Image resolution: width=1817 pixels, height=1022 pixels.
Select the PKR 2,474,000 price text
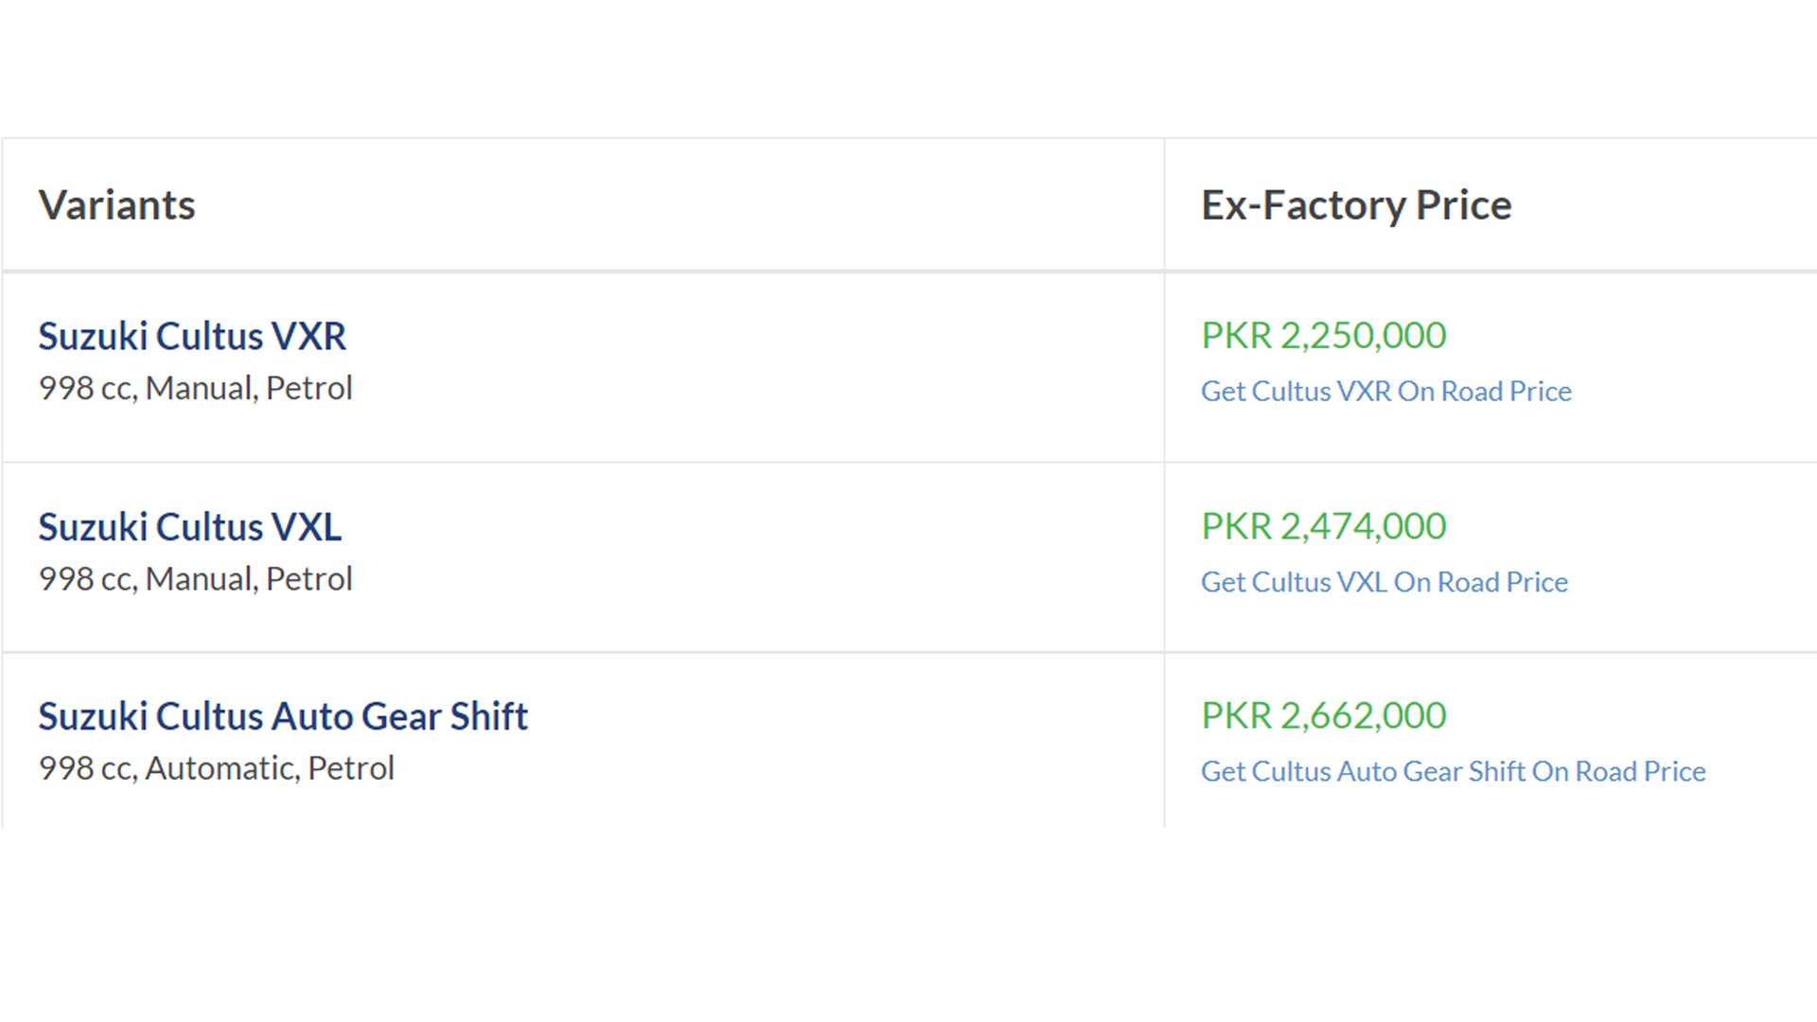(x=1323, y=526)
